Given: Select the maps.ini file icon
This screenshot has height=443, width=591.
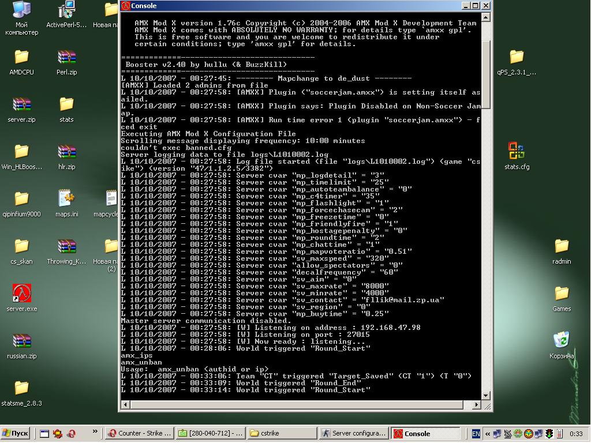Looking at the screenshot, I should click(66, 204).
